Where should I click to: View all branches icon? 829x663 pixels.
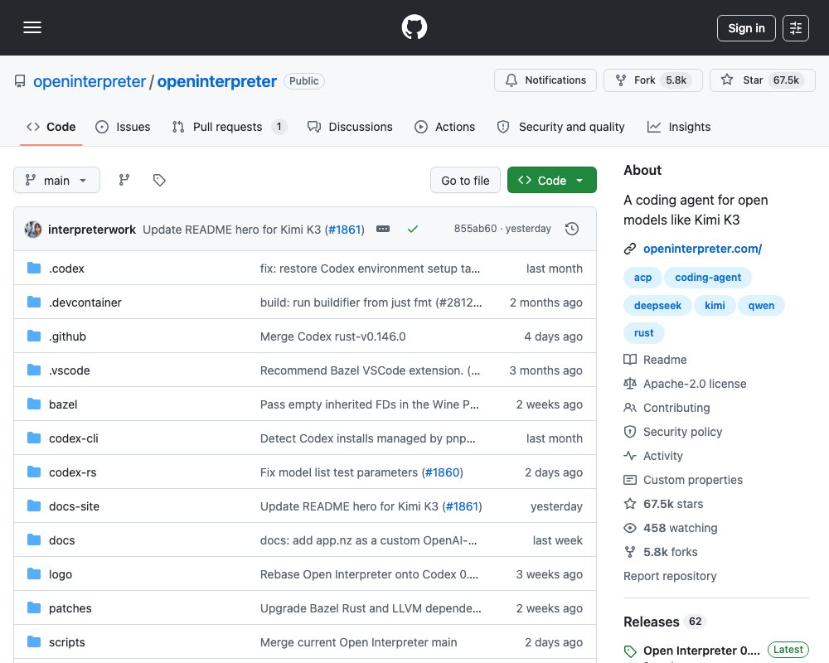point(124,181)
